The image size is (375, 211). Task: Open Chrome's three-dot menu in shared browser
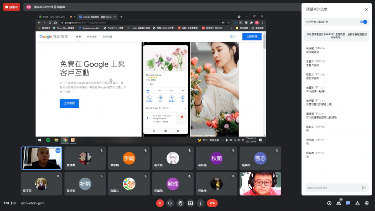(x=262, y=23)
